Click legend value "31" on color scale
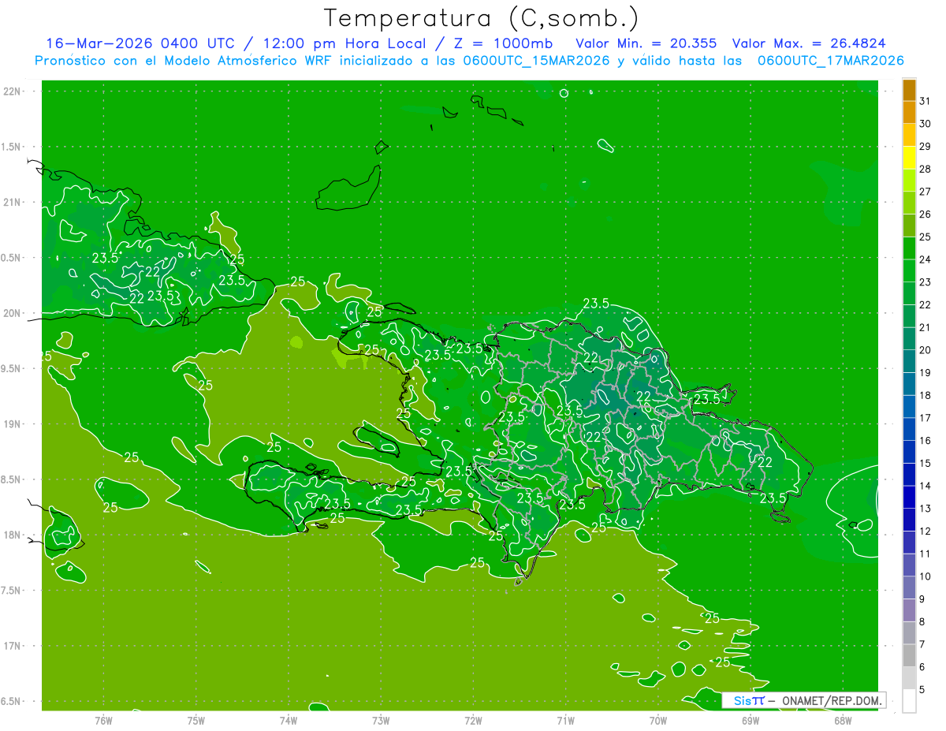The width and height of the screenshot is (946, 731). tap(925, 101)
